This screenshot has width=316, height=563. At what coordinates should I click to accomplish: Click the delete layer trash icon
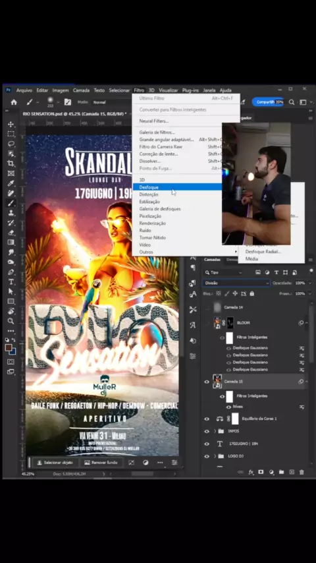(302, 472)
